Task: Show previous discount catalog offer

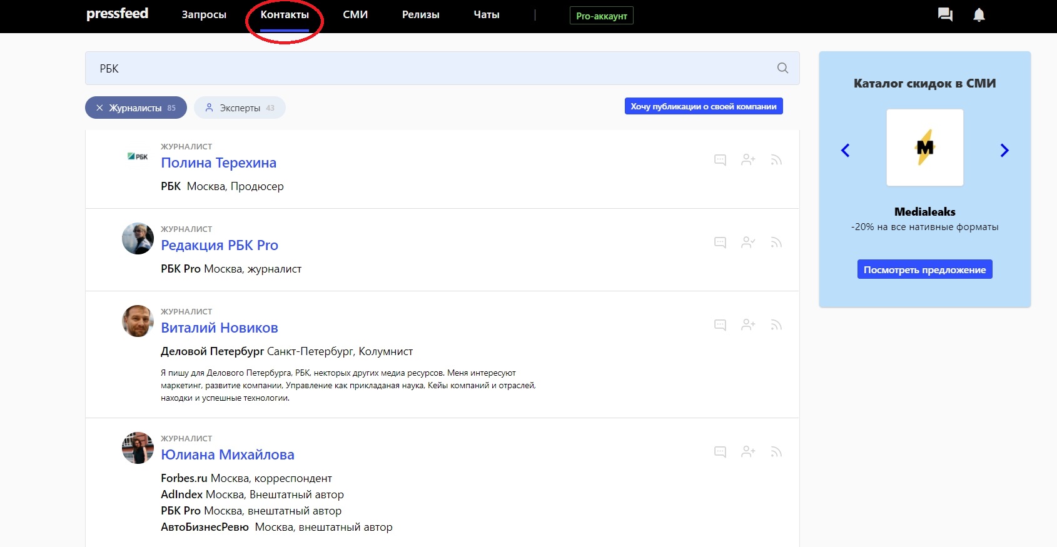Action: tap(846, 151)
